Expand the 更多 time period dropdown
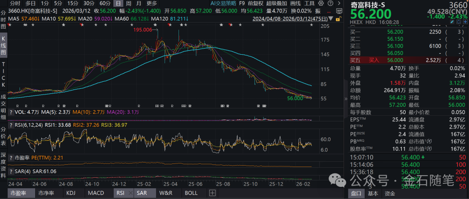The image size is (469, 199). (x=152, y=3)
